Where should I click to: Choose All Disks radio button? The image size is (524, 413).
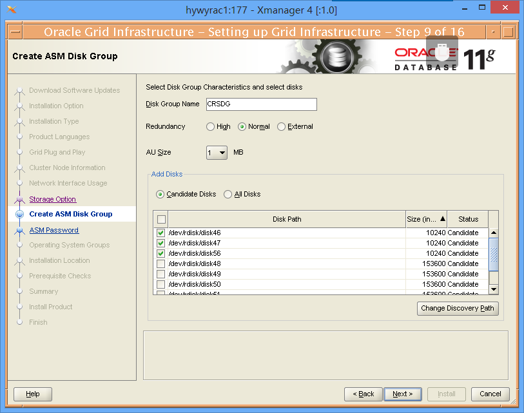[228, 194]
